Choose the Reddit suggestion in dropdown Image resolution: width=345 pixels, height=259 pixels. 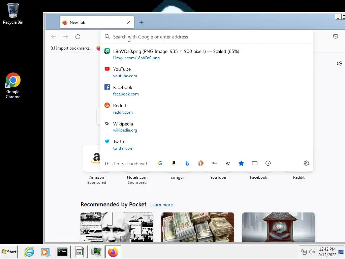pyautogui.click(x=207, y=109)
